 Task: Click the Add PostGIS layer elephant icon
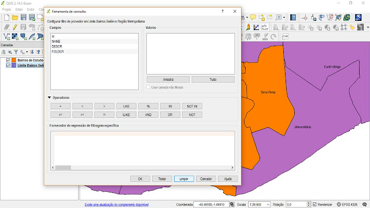click(x=23, y=36)
